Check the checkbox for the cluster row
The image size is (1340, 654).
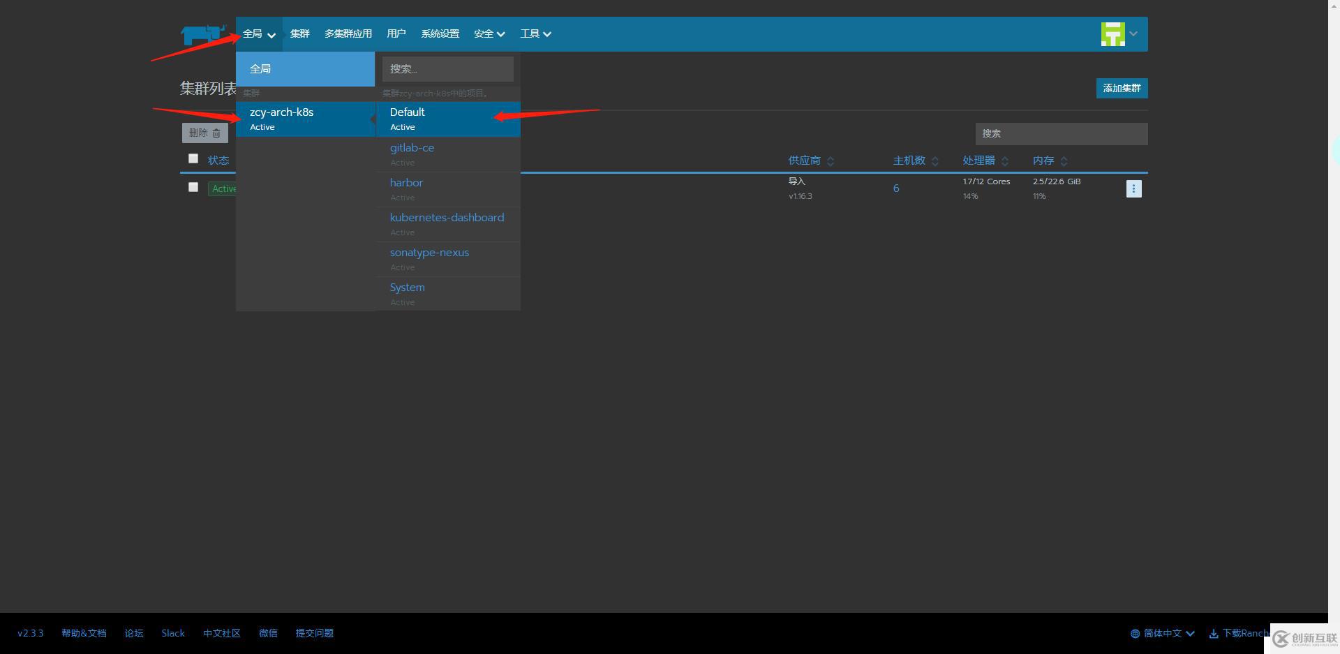(193, 187)
